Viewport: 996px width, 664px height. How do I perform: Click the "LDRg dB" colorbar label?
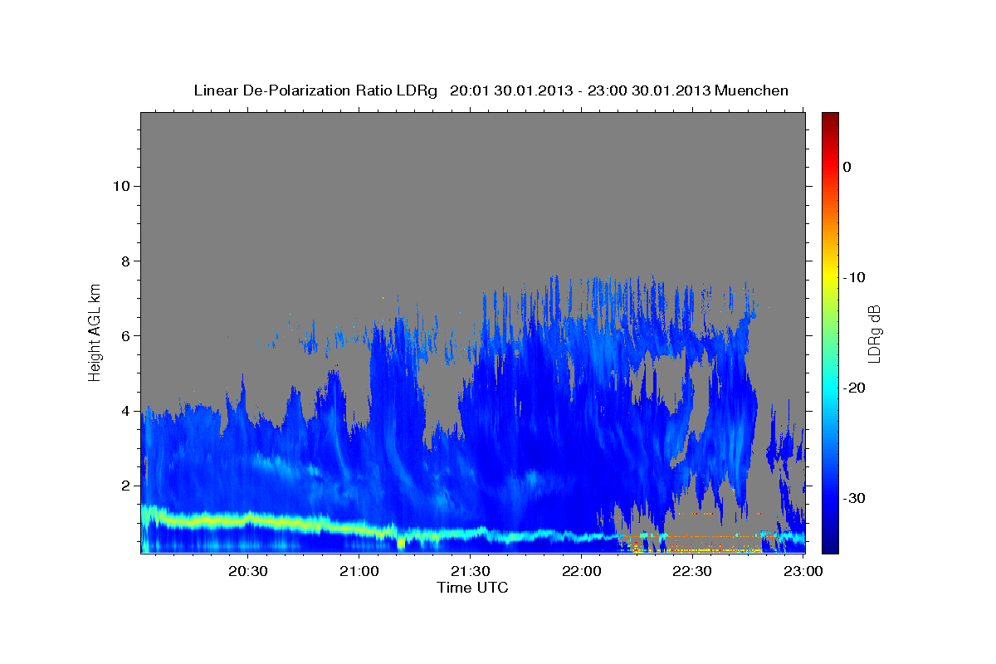[874, 334]
